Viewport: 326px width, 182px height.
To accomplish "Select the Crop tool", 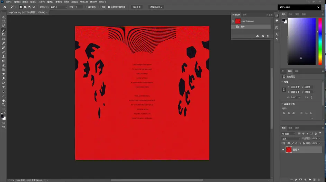I will click(3, 34).
